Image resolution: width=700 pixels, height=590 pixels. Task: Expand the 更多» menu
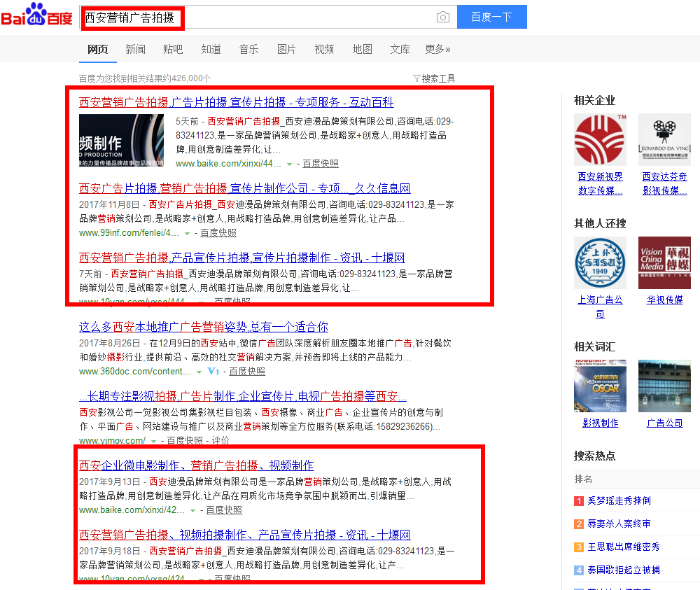[437, 49]
